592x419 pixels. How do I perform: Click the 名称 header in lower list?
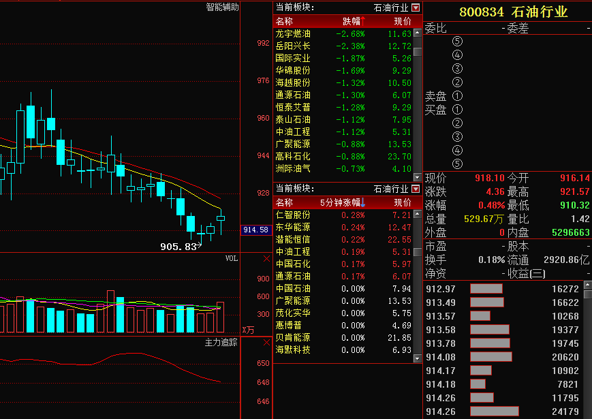284,202
